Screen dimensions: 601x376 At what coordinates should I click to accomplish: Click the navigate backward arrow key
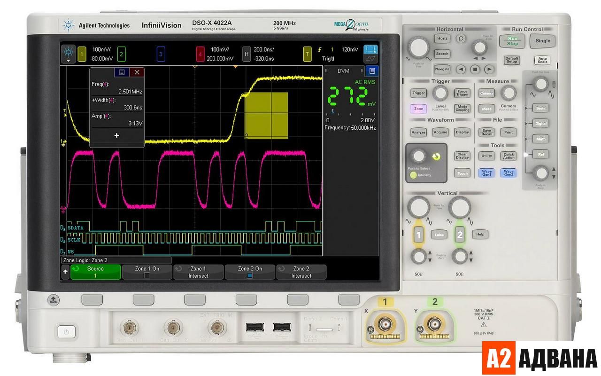point(461,69)
